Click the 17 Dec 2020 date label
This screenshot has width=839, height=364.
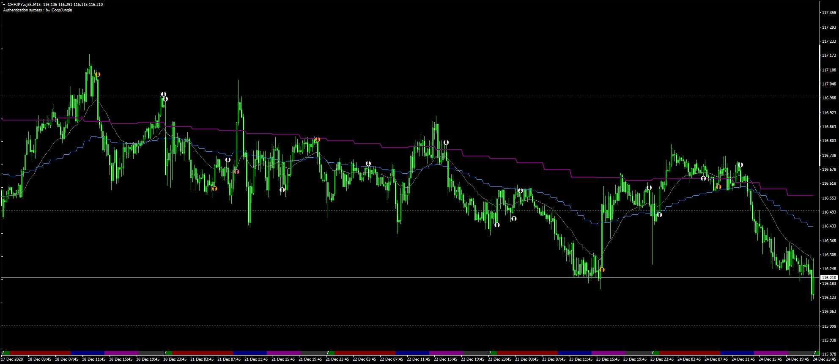[x=12, y=359]
